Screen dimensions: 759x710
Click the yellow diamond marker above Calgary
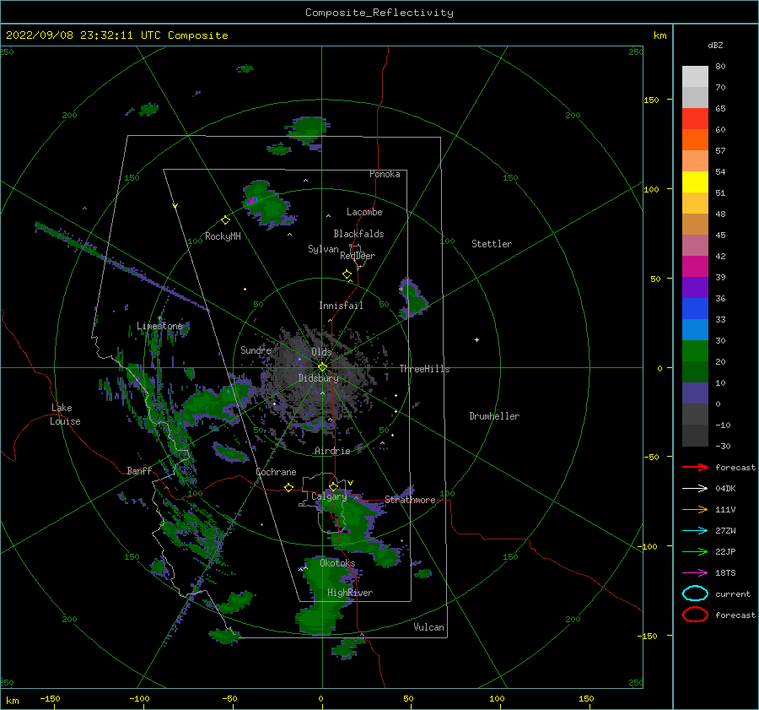(333, 486)
